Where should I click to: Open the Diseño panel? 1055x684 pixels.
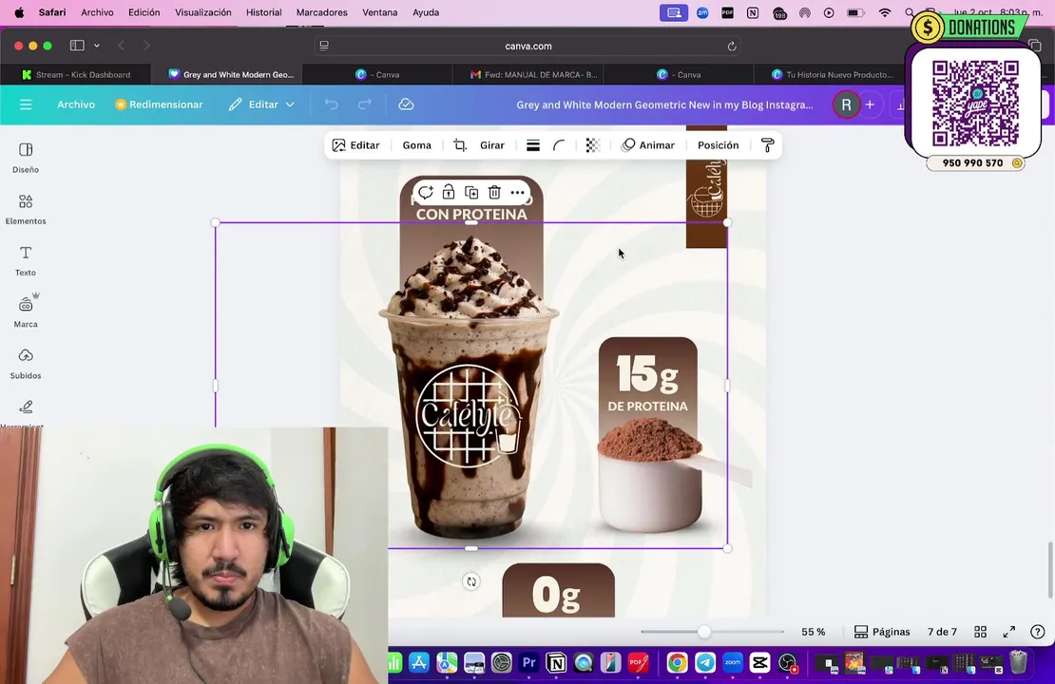[x=26, y=158]
